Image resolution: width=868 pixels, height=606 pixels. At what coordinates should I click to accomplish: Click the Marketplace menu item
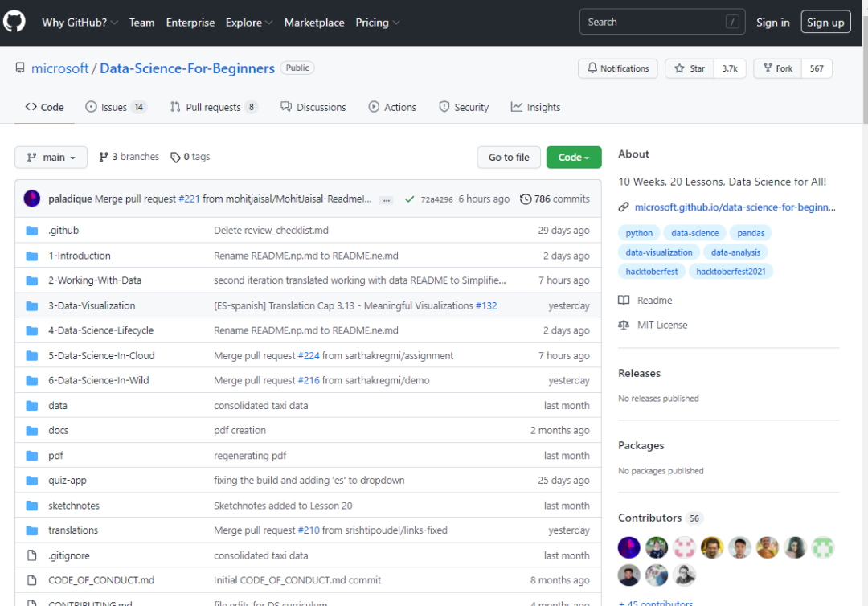(314, 23)
